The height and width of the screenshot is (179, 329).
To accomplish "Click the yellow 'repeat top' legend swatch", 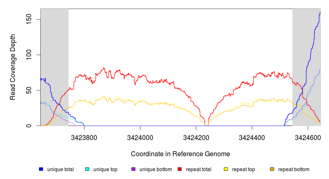I will pos(226,169).
